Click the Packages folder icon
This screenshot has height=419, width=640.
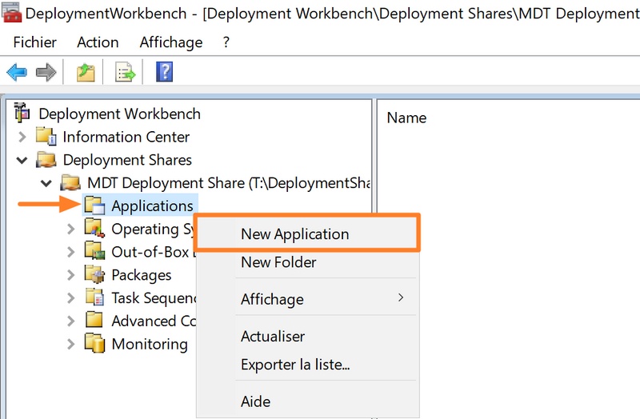[95, 274]
